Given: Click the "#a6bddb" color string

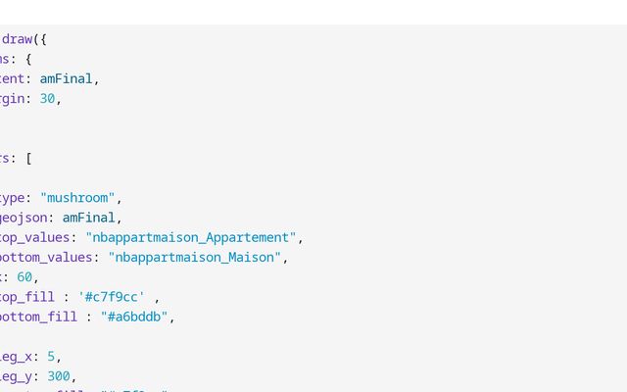Looking at the screenshot, I should coord(134,317).
